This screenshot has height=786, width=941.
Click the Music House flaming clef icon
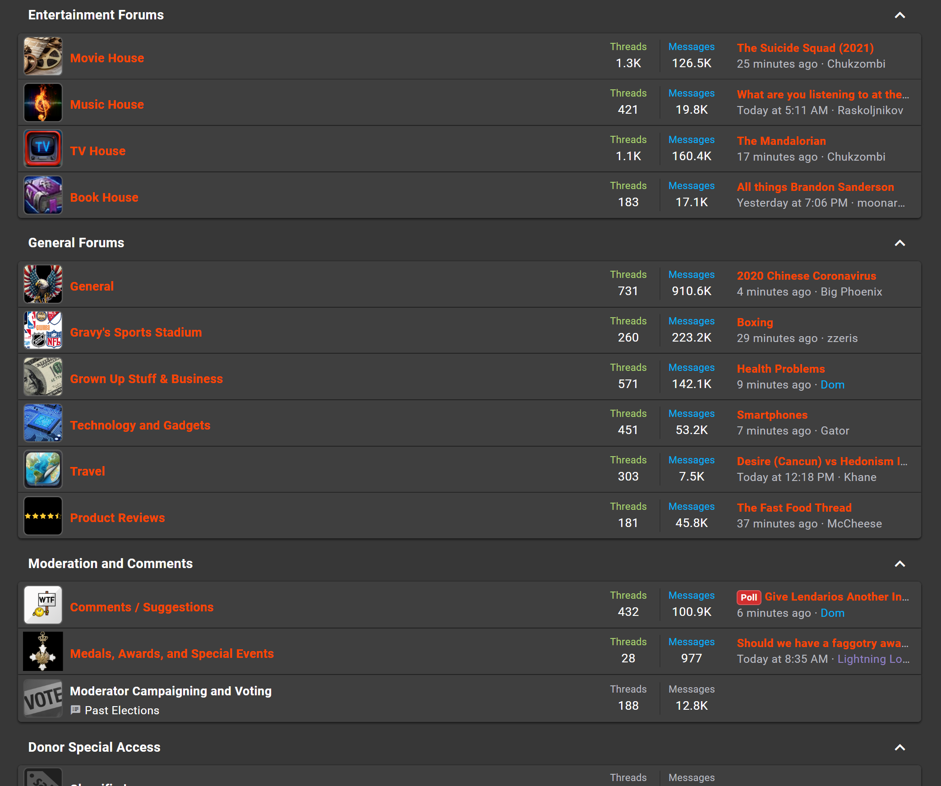[x=43, y=103]
